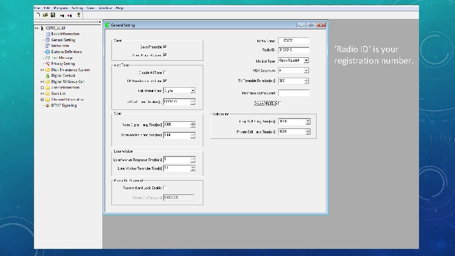Image resolution: width=455 pixels, height=256 pixels.
Task: Click the Digital RX Group Call folder icon
Action: pos(48,82)
